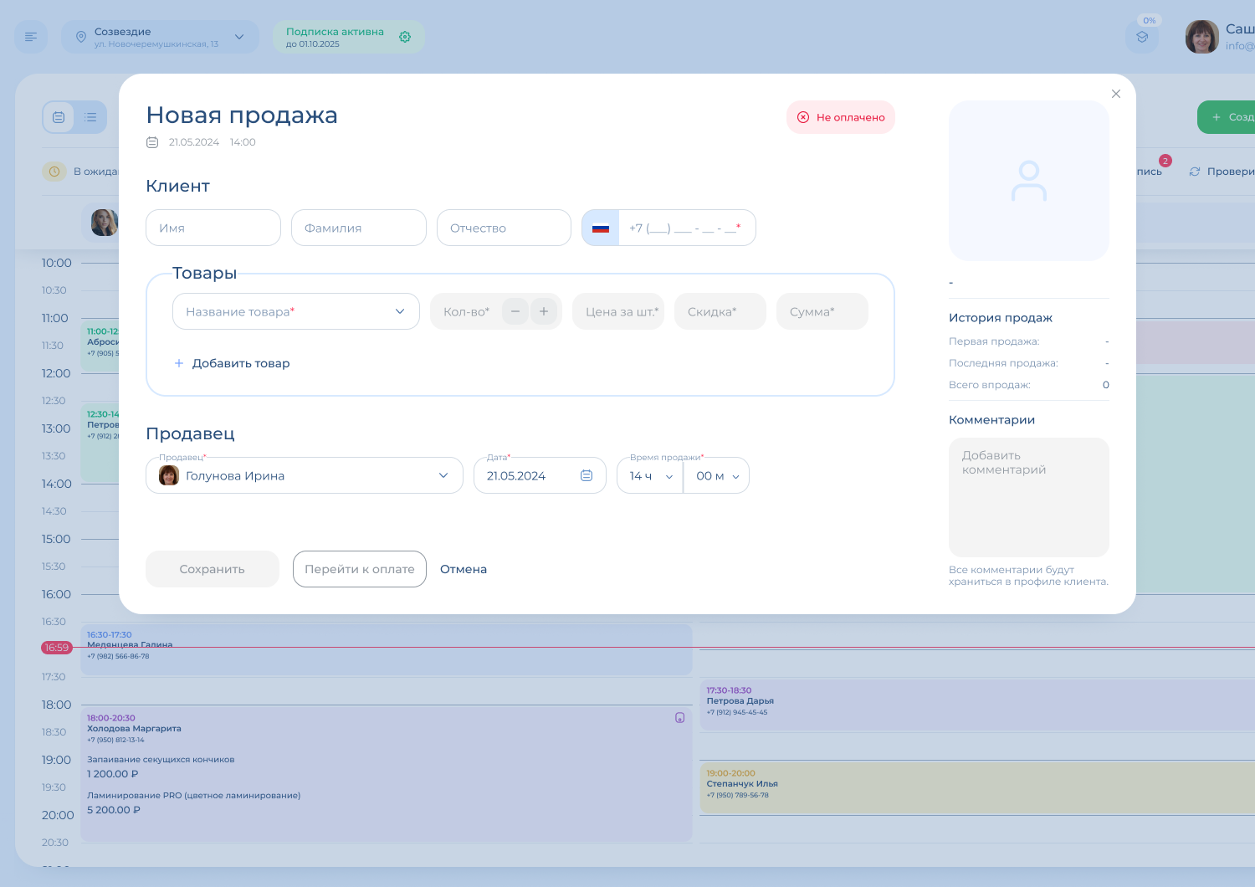Click the Добавить комментарий text area
This screenshot has width=1255, height=887.
(1028, 497)
